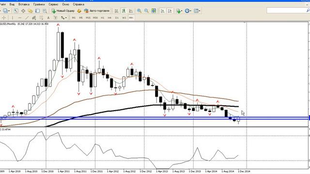Switch to D1 timeframe
Viewport: 310px width, 174px height.
[117, 18]
